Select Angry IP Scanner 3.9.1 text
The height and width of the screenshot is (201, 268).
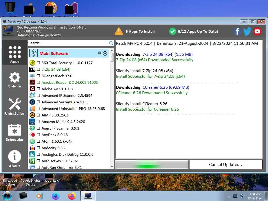60,128
